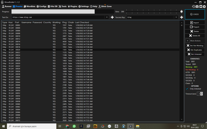Start proxy check with CHECK button
This screenshot has height=129, width=207.
pos(195,14)
